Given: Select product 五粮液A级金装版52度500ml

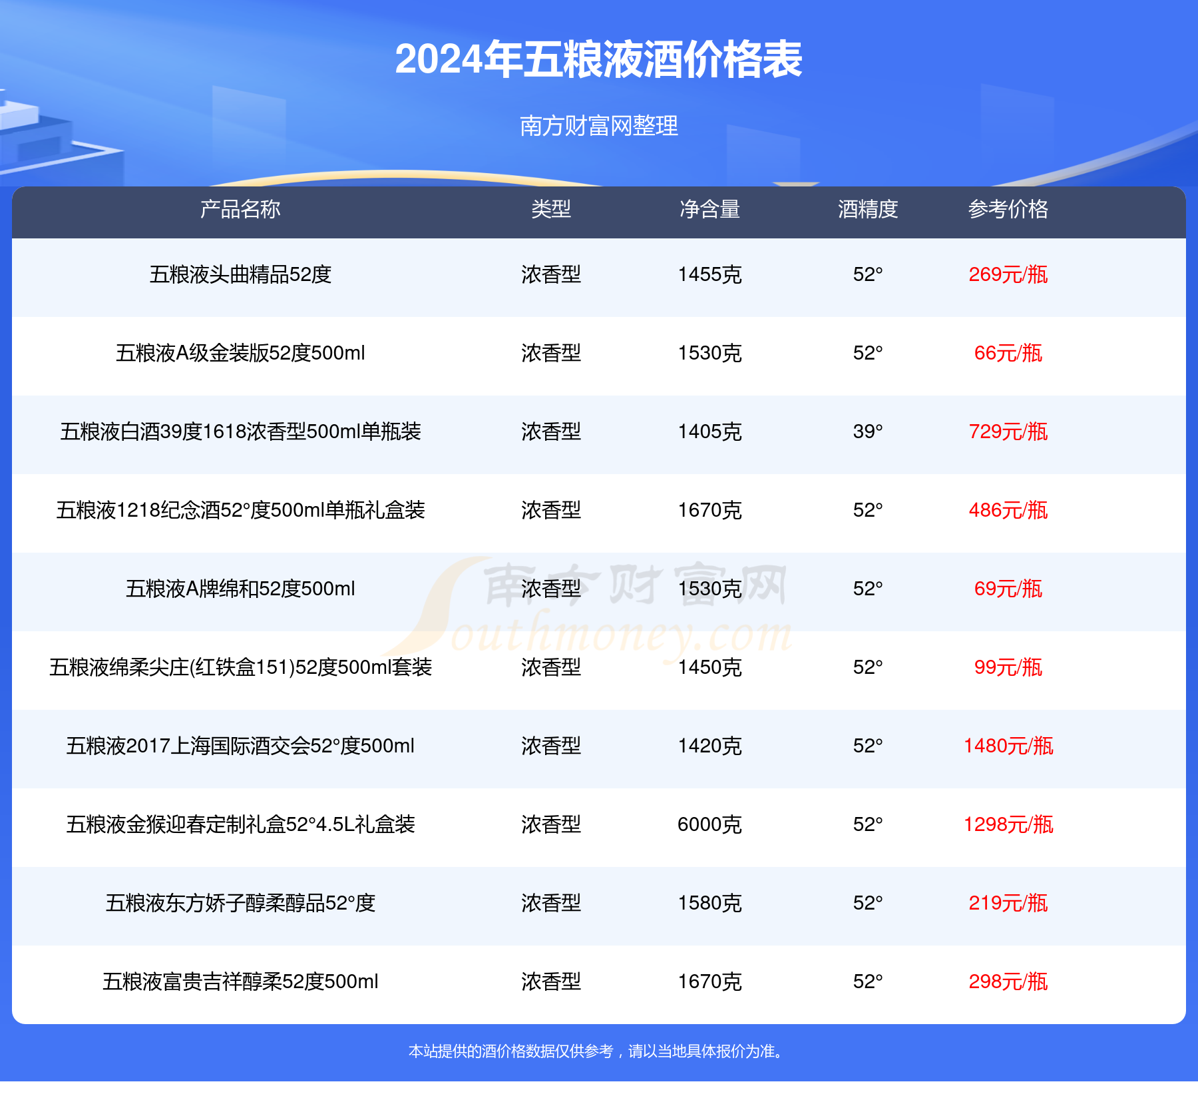Looking at the screenshot, I should point(240,353).
